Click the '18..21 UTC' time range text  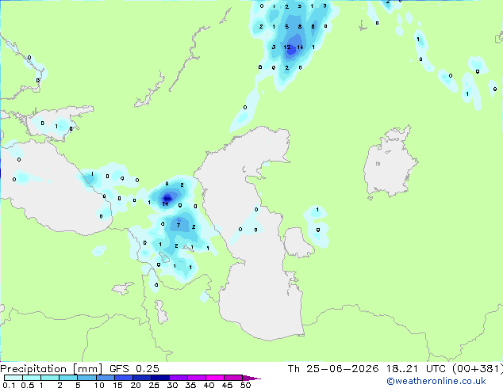(x=416, y=369)
